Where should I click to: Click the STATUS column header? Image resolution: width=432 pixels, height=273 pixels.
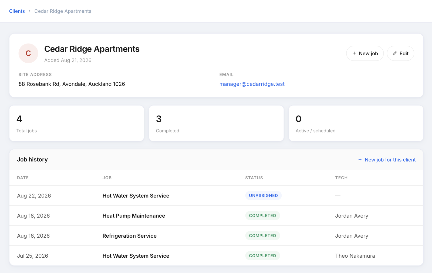[254, 178]
